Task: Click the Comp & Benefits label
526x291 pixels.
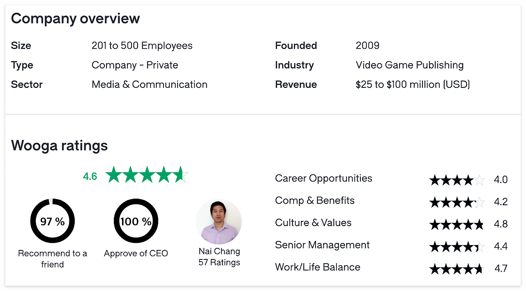Action: click(315, 201)
